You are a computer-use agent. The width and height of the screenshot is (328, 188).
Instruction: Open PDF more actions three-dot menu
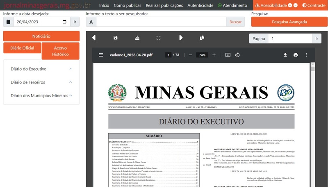tap(306, 55)
